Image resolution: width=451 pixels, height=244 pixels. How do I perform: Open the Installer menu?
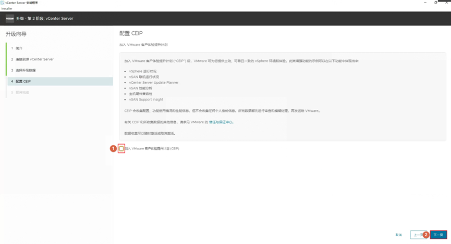(7, 9)
